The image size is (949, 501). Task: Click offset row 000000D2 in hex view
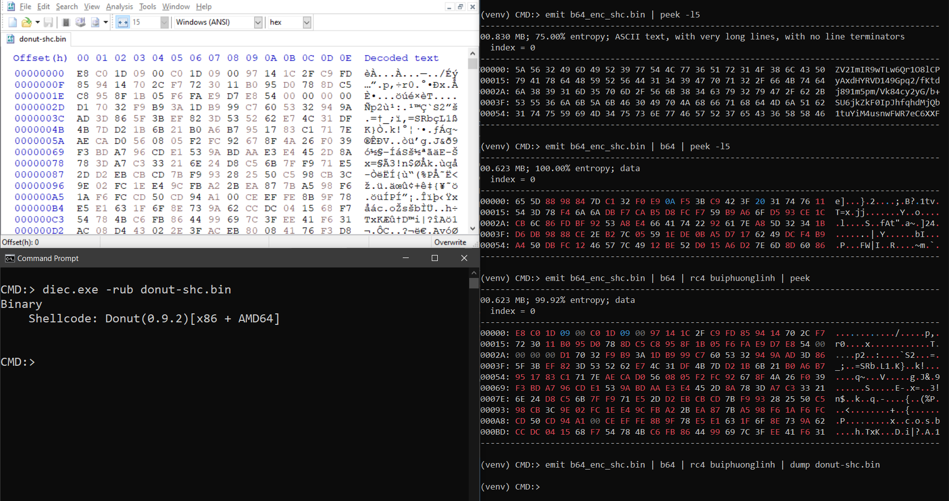click(x=39, y=231)
